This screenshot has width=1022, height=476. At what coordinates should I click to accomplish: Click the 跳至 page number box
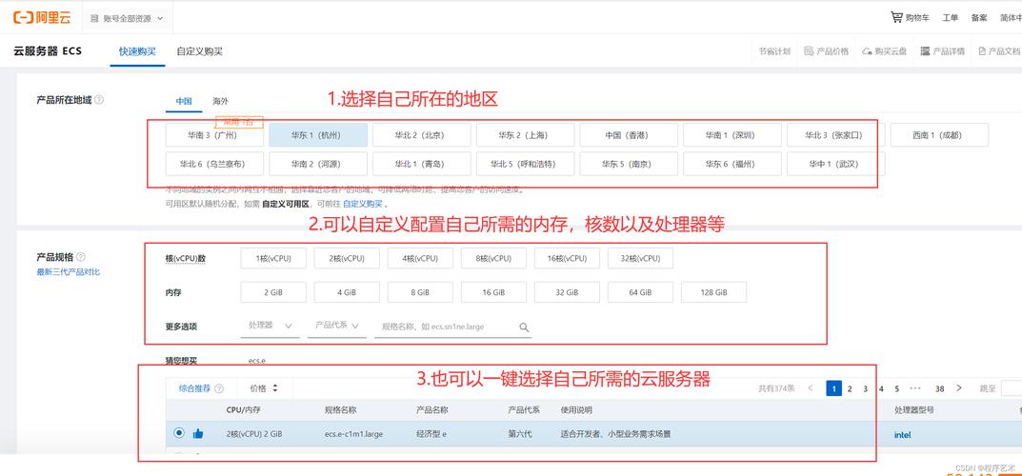coord(1012,388)
